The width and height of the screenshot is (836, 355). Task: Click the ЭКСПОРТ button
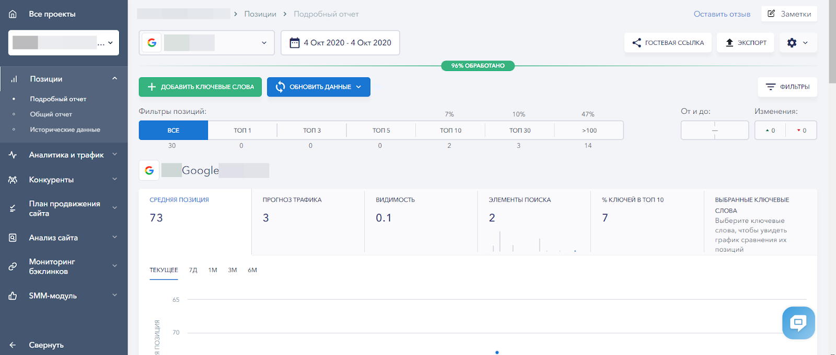coord(745,43)
